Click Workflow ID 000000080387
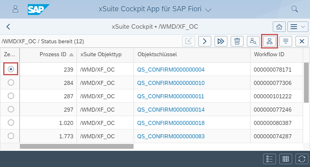 click(x=273, y=123)
